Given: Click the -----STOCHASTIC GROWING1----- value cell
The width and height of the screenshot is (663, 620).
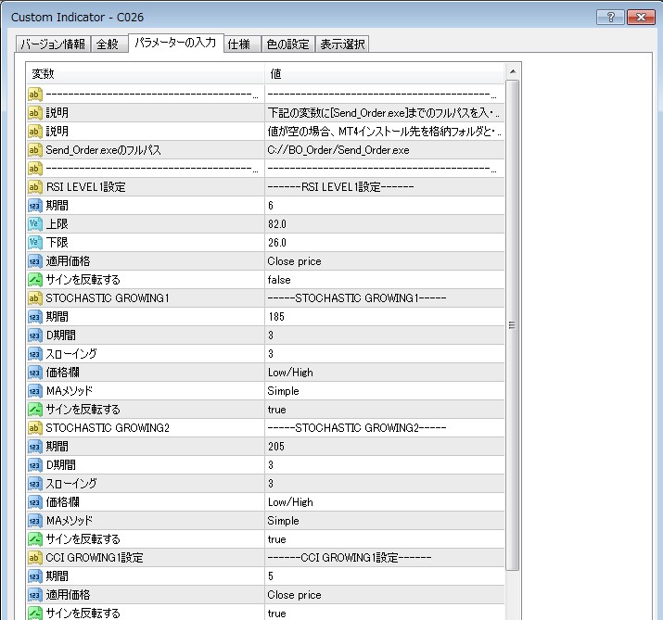Looking at the screenshot, I should 384,298.
